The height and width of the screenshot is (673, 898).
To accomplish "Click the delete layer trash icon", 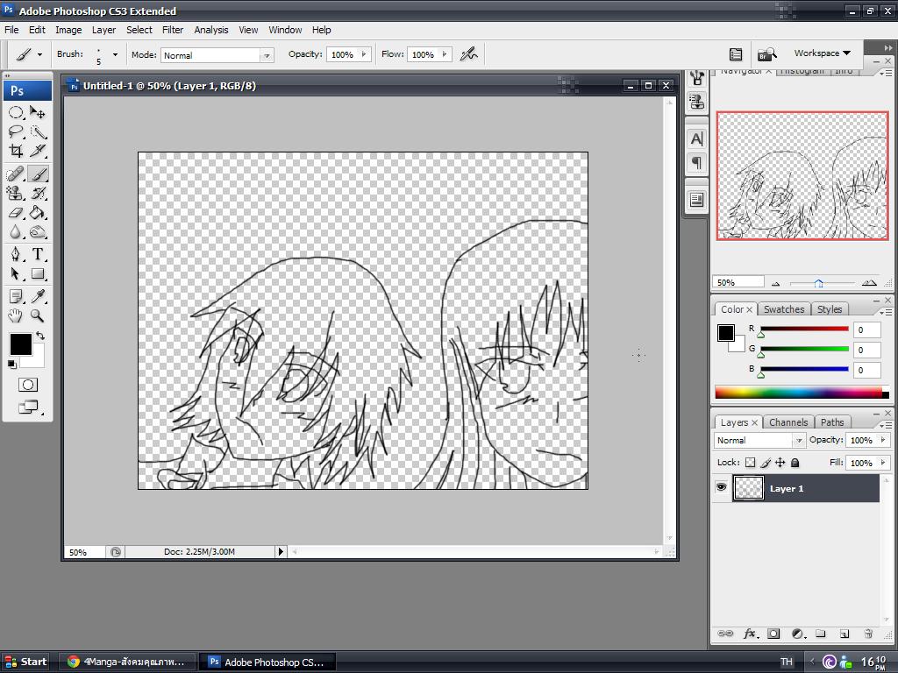I will [868, 634].
